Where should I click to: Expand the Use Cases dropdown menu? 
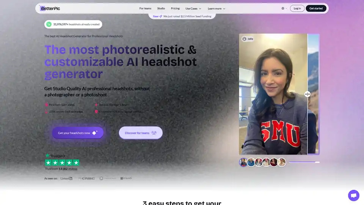[x=193, y=8]
